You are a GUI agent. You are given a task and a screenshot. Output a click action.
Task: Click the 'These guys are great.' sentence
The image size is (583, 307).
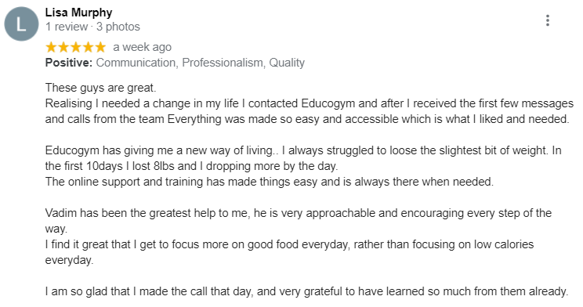[101, 88]
